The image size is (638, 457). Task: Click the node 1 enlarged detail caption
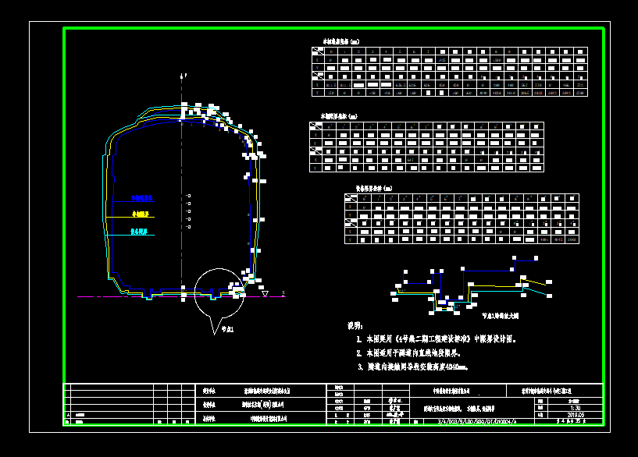pos(500,316)
